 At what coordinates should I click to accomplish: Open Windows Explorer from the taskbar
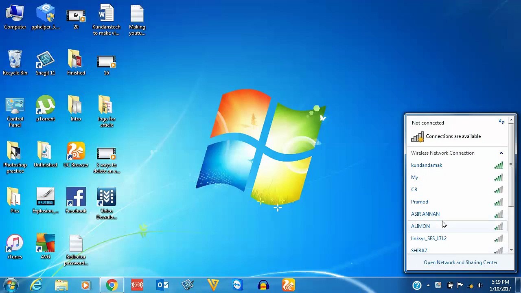click(x=61, y=285)
